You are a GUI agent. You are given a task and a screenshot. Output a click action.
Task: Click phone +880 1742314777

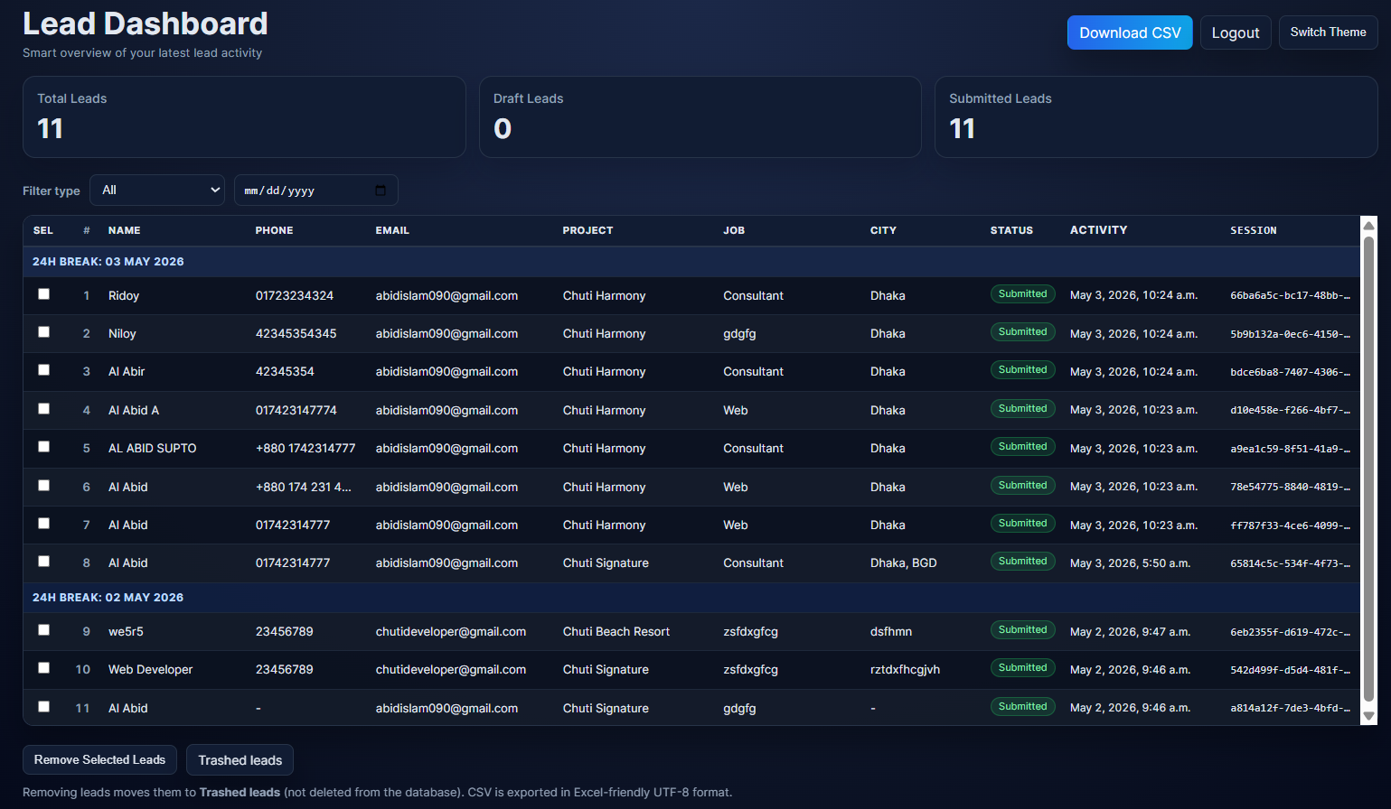[x=305, y=448]
